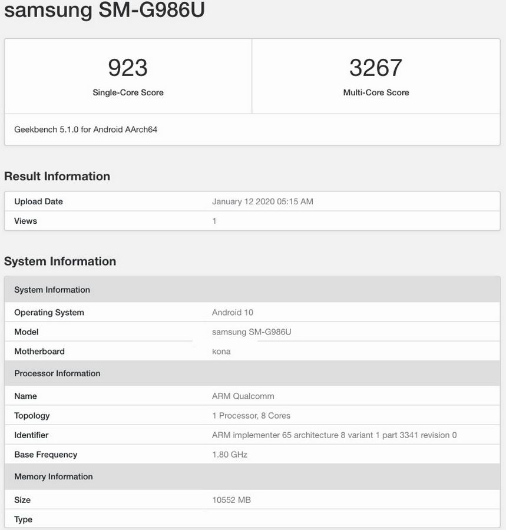Viewport: 506px width, 530px height.
Task: Click the Memory Information header row
Action: click(x=252, y=476)
